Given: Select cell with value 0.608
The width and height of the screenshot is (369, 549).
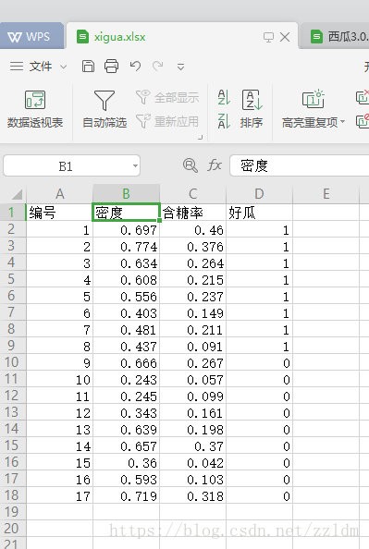Looking at the screenshot, I should pyautogui.click(x=126, y=280).
